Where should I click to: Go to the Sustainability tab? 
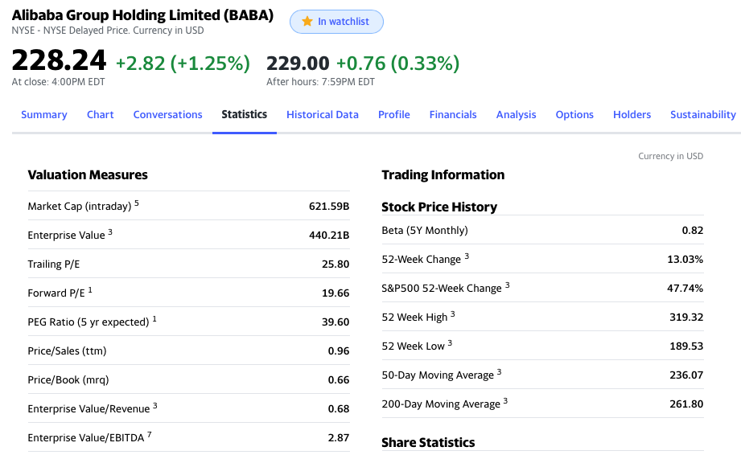click(703, 115)
